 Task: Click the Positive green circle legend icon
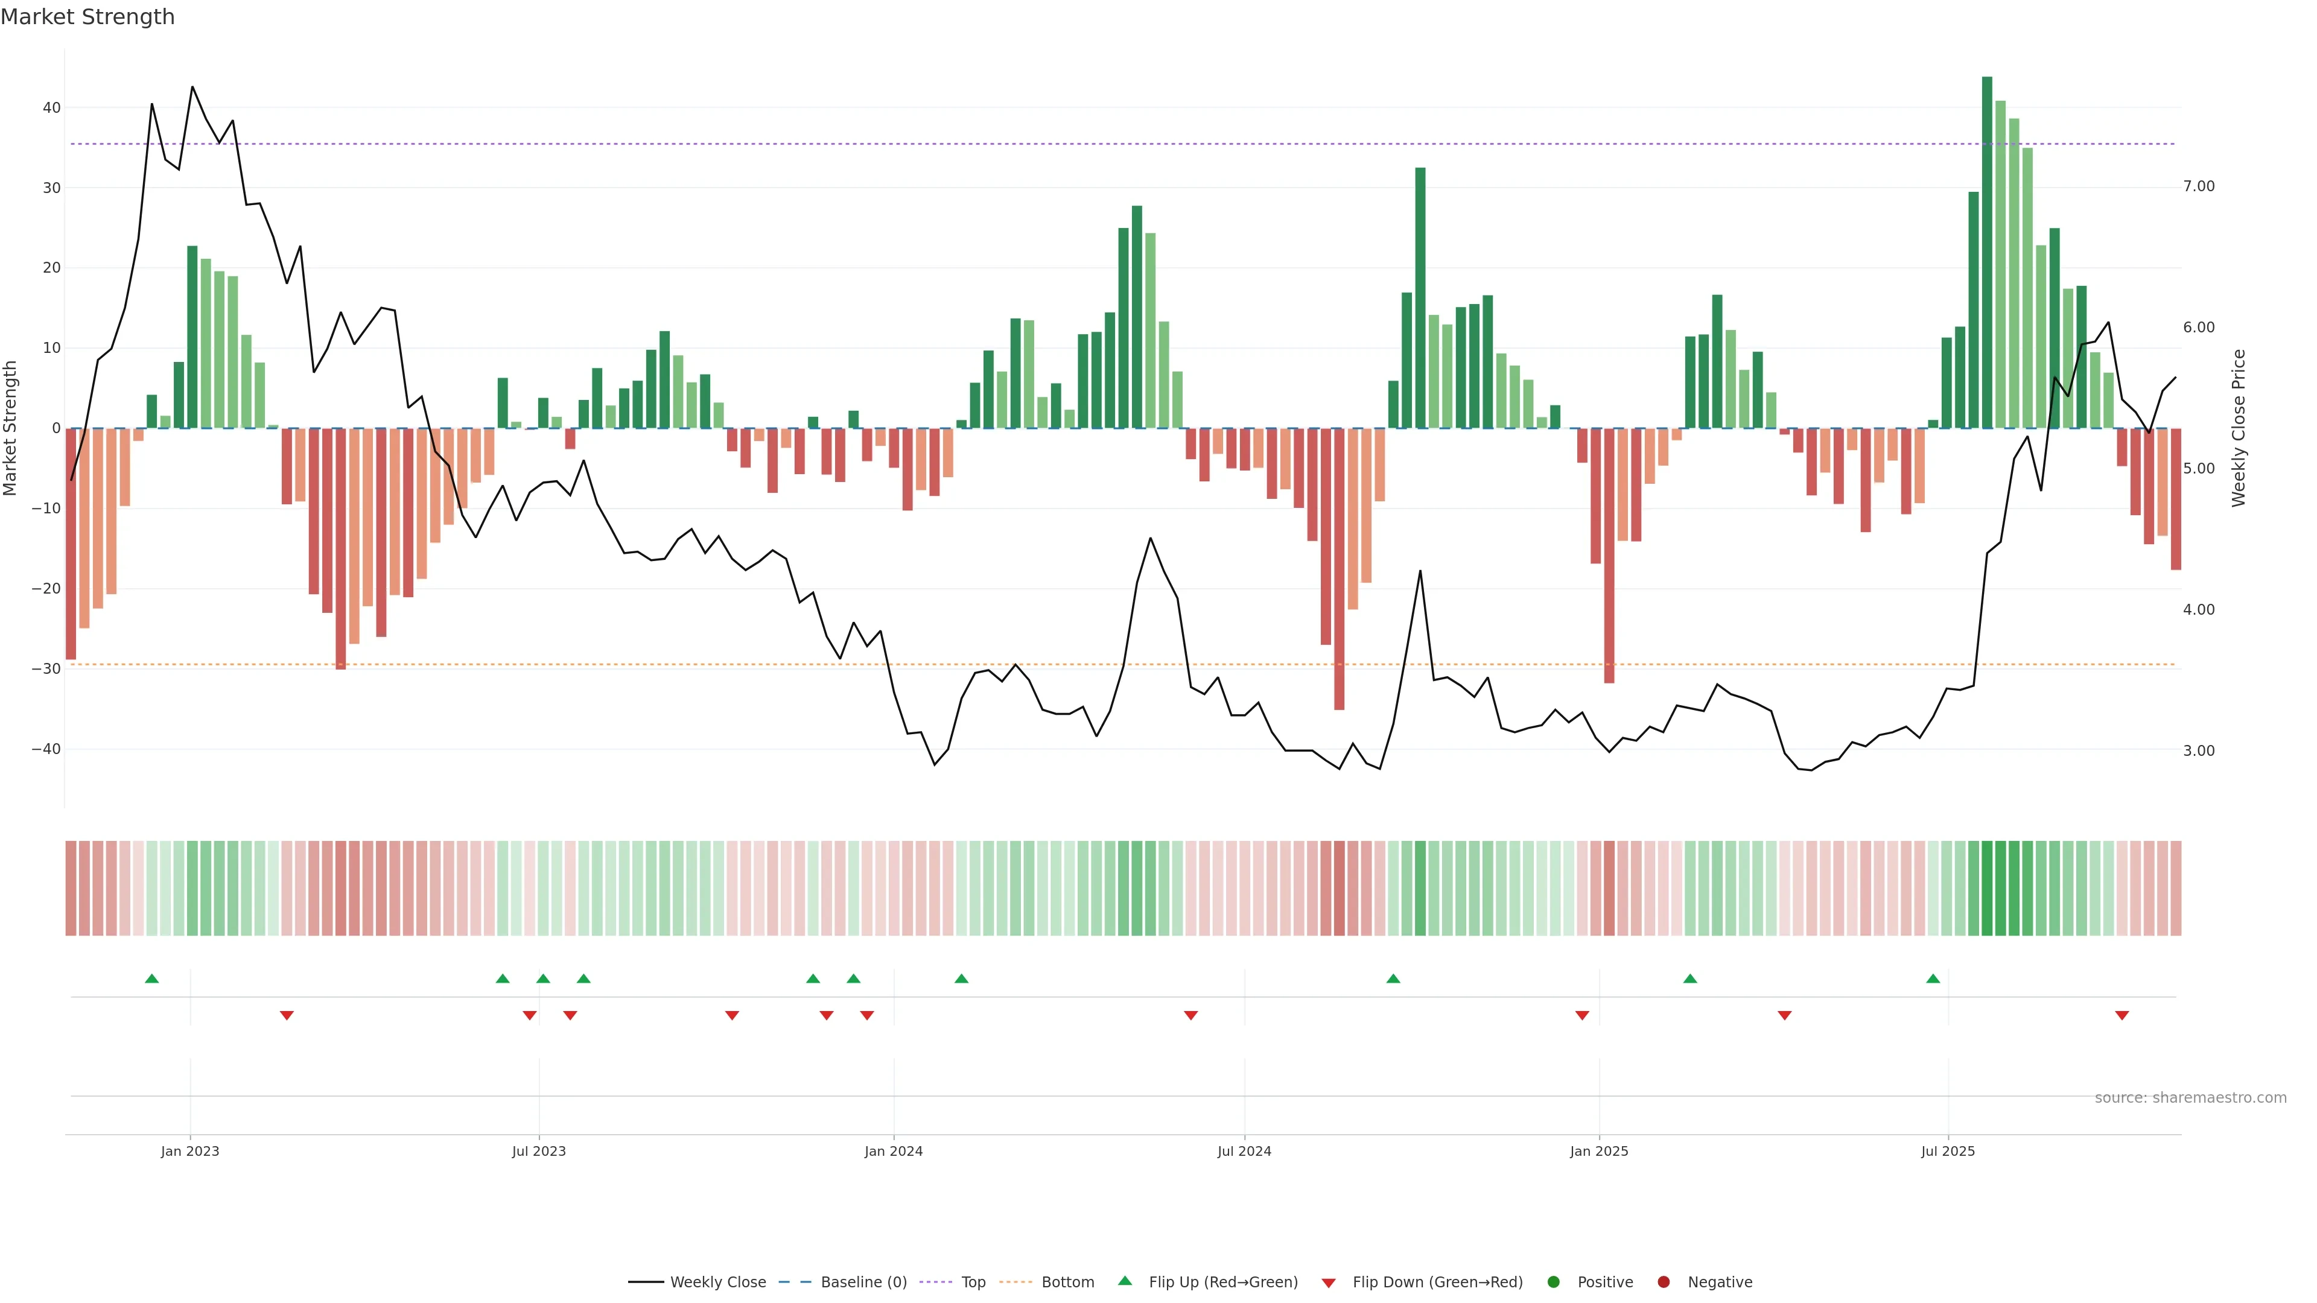coord(1553,1281)
